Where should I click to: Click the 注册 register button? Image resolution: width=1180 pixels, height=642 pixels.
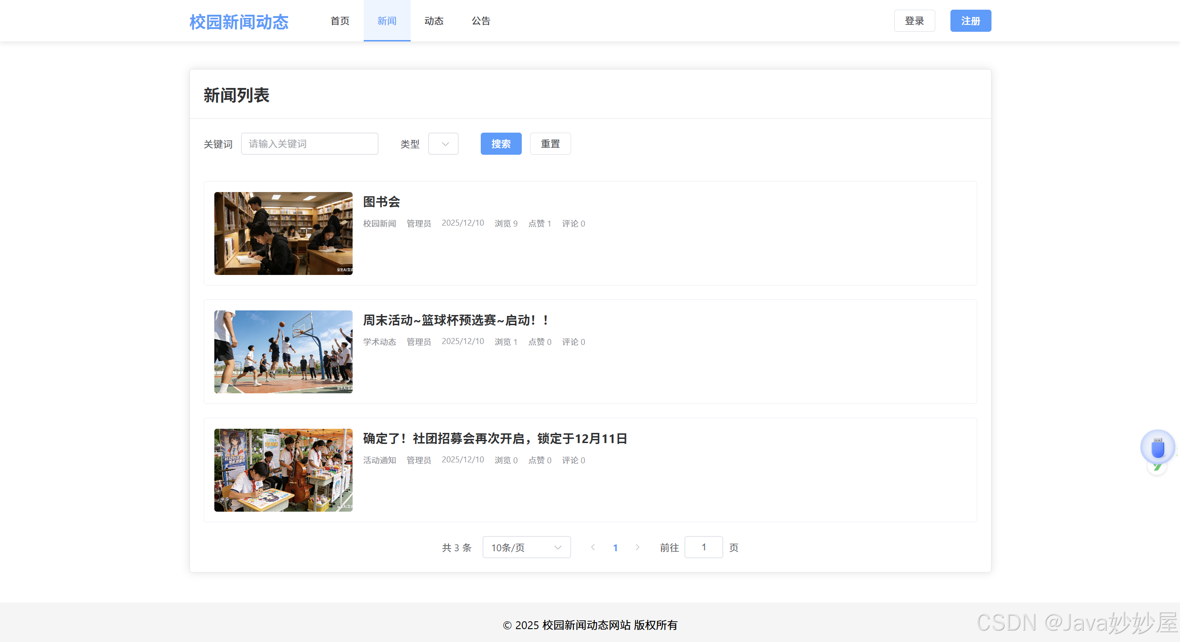(970, 21)
